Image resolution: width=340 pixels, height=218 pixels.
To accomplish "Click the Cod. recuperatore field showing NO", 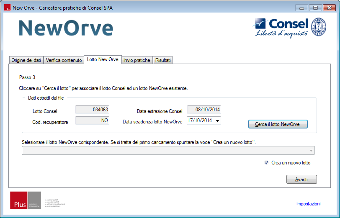I will pos(93,121).
